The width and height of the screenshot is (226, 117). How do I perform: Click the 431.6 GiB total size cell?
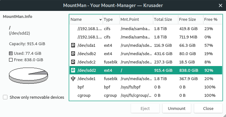pos(163,54)
